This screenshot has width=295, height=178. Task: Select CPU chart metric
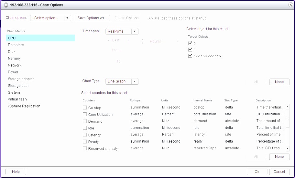(40, 38)
